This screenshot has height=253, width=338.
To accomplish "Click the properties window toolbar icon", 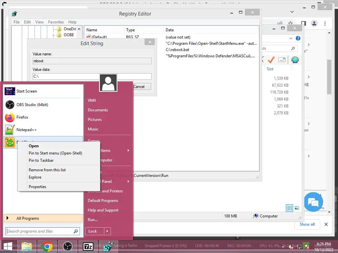I will (282, 60).
